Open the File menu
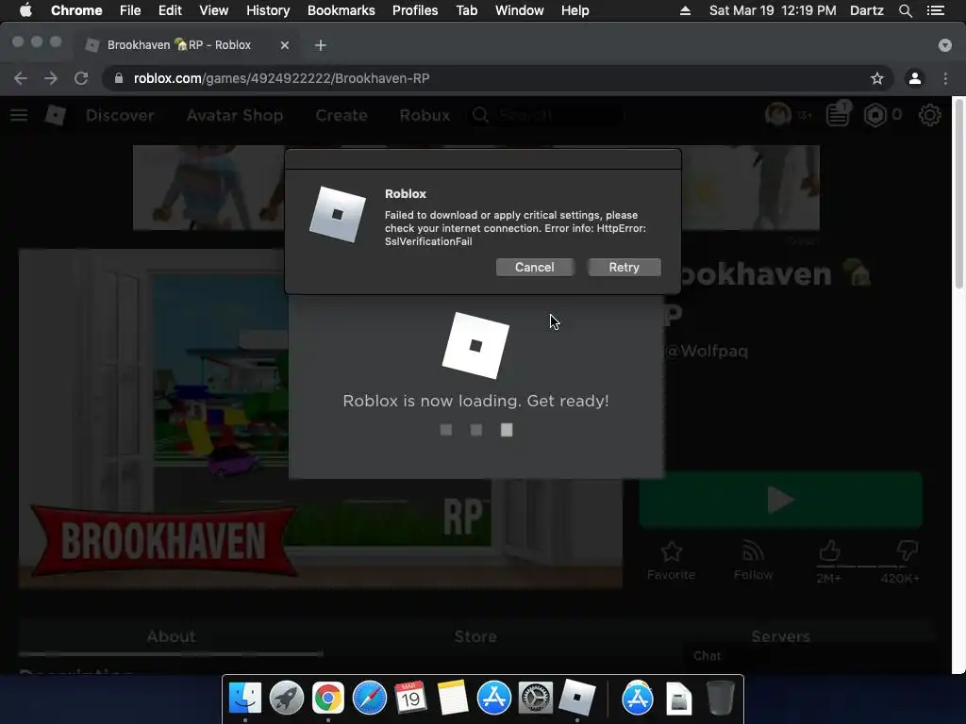966x724 pixels. tap(130, 10)
